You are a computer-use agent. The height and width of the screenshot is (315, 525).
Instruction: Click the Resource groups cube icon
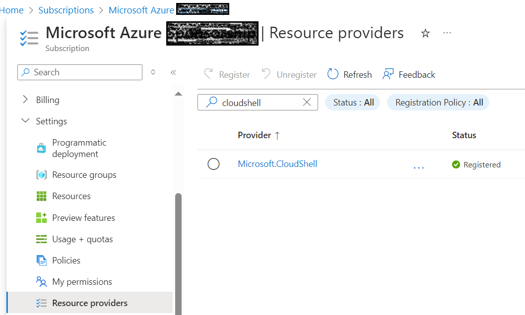coord(41,175)
